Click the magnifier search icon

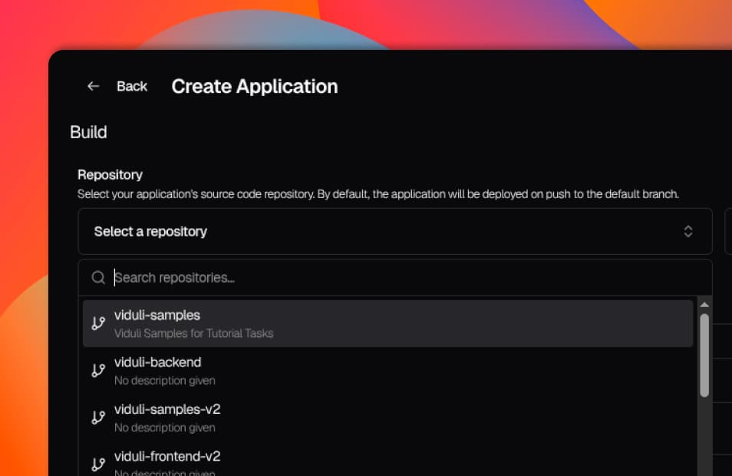[98, 278]
